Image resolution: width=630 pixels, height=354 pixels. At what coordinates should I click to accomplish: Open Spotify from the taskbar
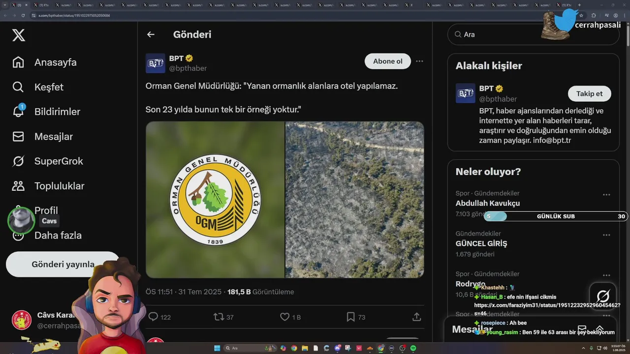(413, 348)
